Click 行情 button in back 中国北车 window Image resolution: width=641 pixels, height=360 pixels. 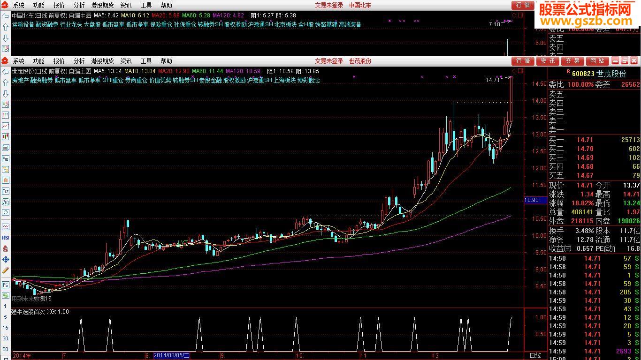point(523,5)
